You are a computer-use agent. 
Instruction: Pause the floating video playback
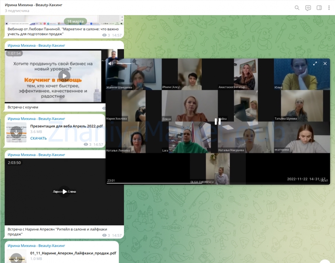point(217,121)
